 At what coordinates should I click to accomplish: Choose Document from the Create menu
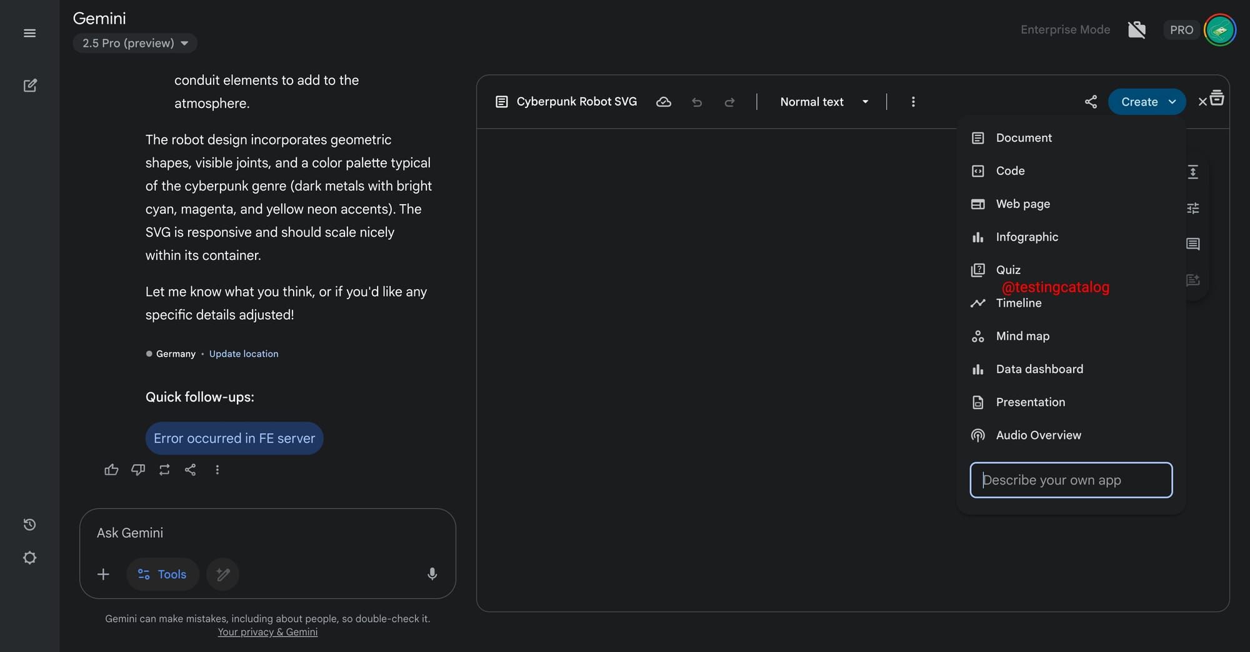tap(1071, 138)
